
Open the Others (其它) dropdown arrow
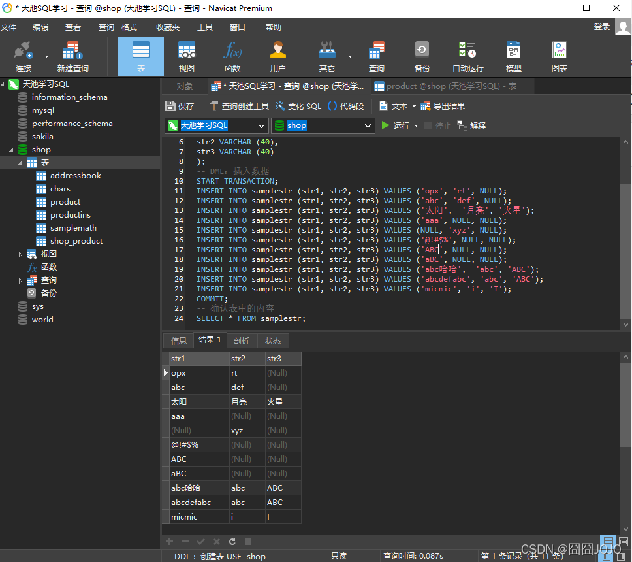coord(350,56)
